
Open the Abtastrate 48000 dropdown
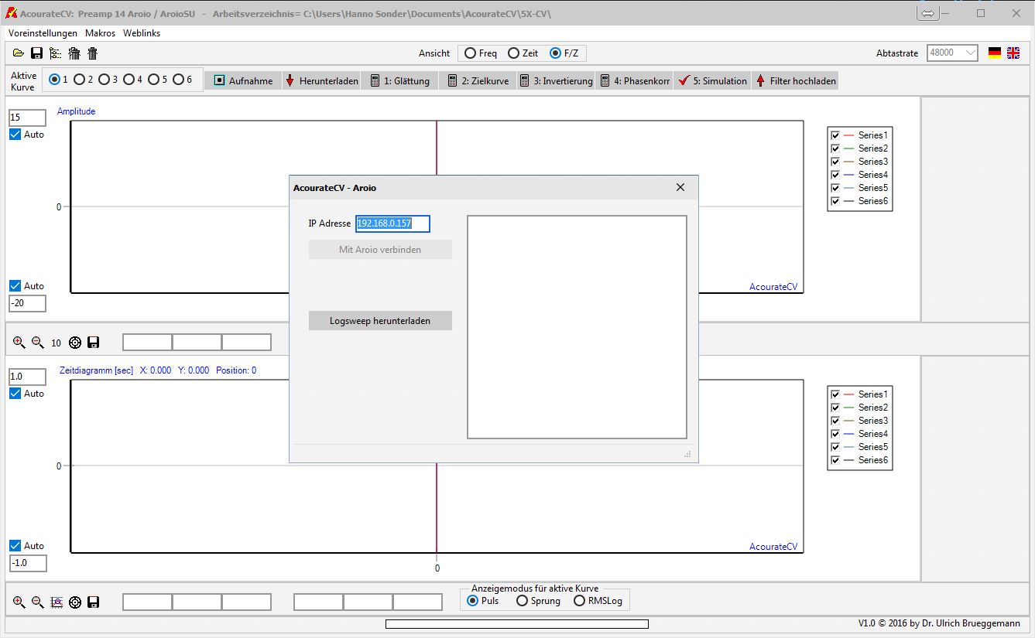(951, 53)
